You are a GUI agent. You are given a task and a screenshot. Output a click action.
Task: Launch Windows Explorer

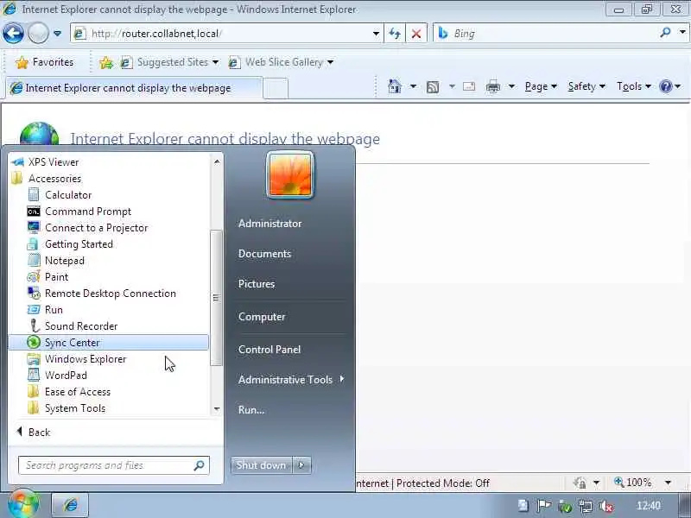(109, 359)
